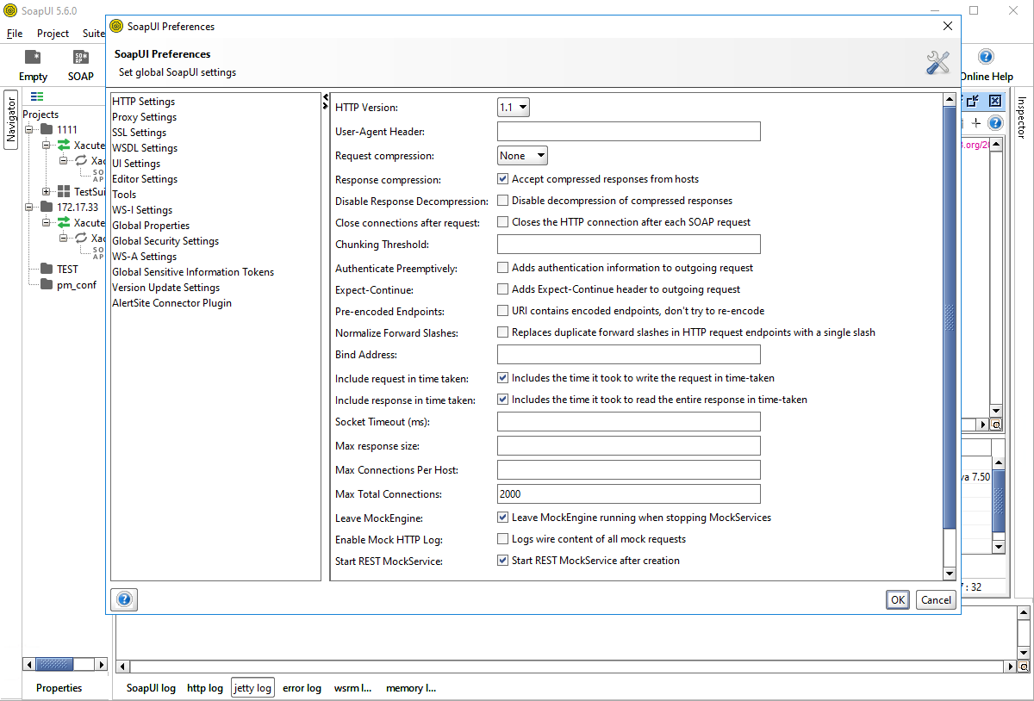Click the operation cycle icon under 1111's Xacute
This screenshot has width=1034, height=701.
(81, 160)
